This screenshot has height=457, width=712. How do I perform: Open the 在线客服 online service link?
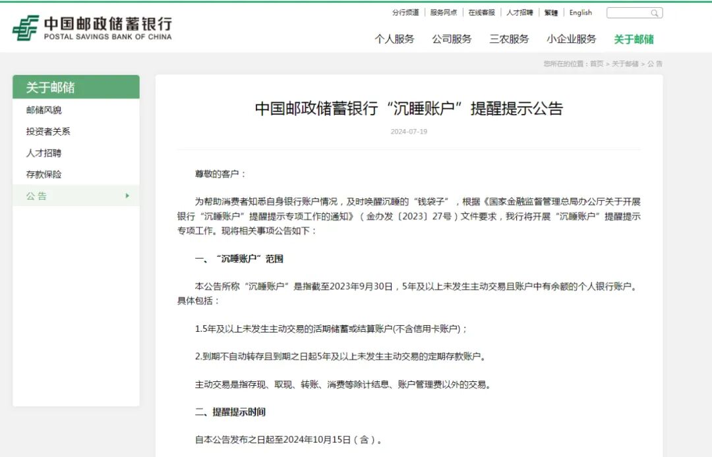tap(481, 12)
